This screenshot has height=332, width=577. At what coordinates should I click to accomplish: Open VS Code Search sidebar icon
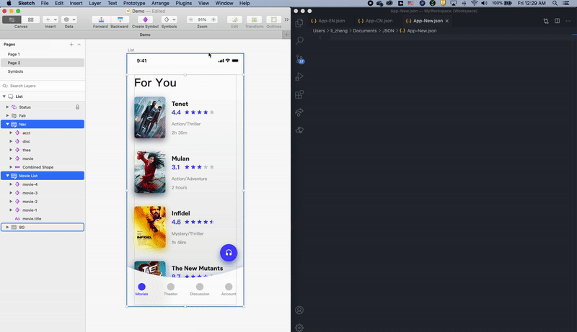click(x=299, y=40)
